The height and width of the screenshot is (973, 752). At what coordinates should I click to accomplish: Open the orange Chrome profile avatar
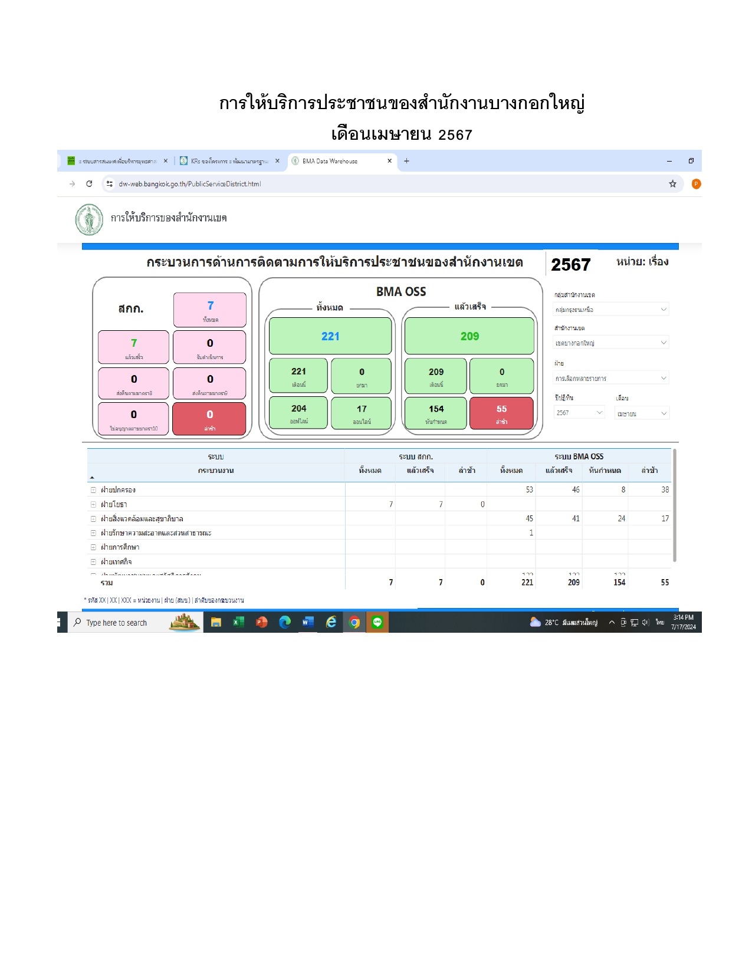pyautogui.click(x=696, y=184)
